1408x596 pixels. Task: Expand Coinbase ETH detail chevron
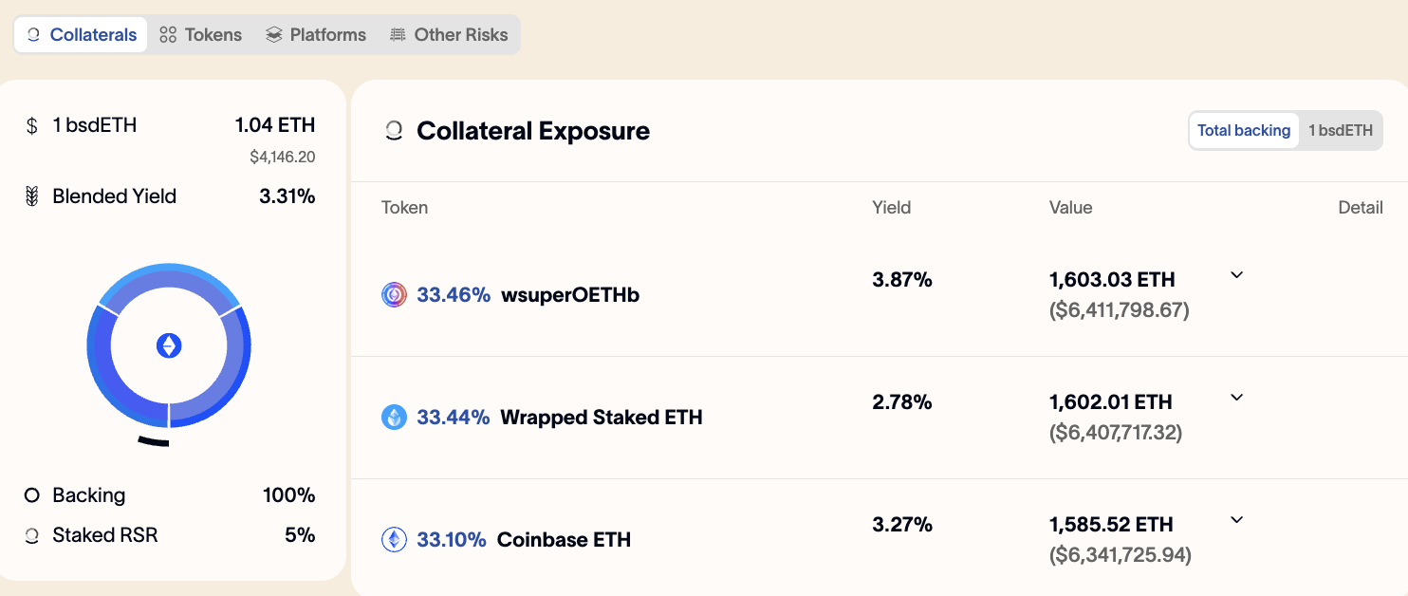1236,520
